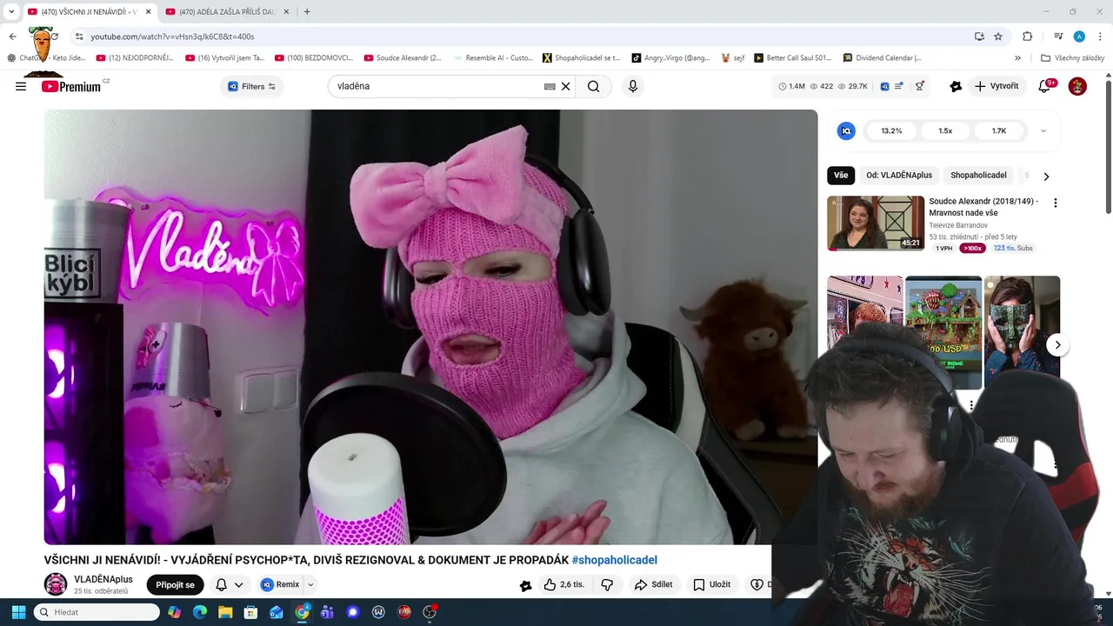Show hidden bookmarks with double chevron
This screenshot has height=626, width=1113.
point(1017,58)
